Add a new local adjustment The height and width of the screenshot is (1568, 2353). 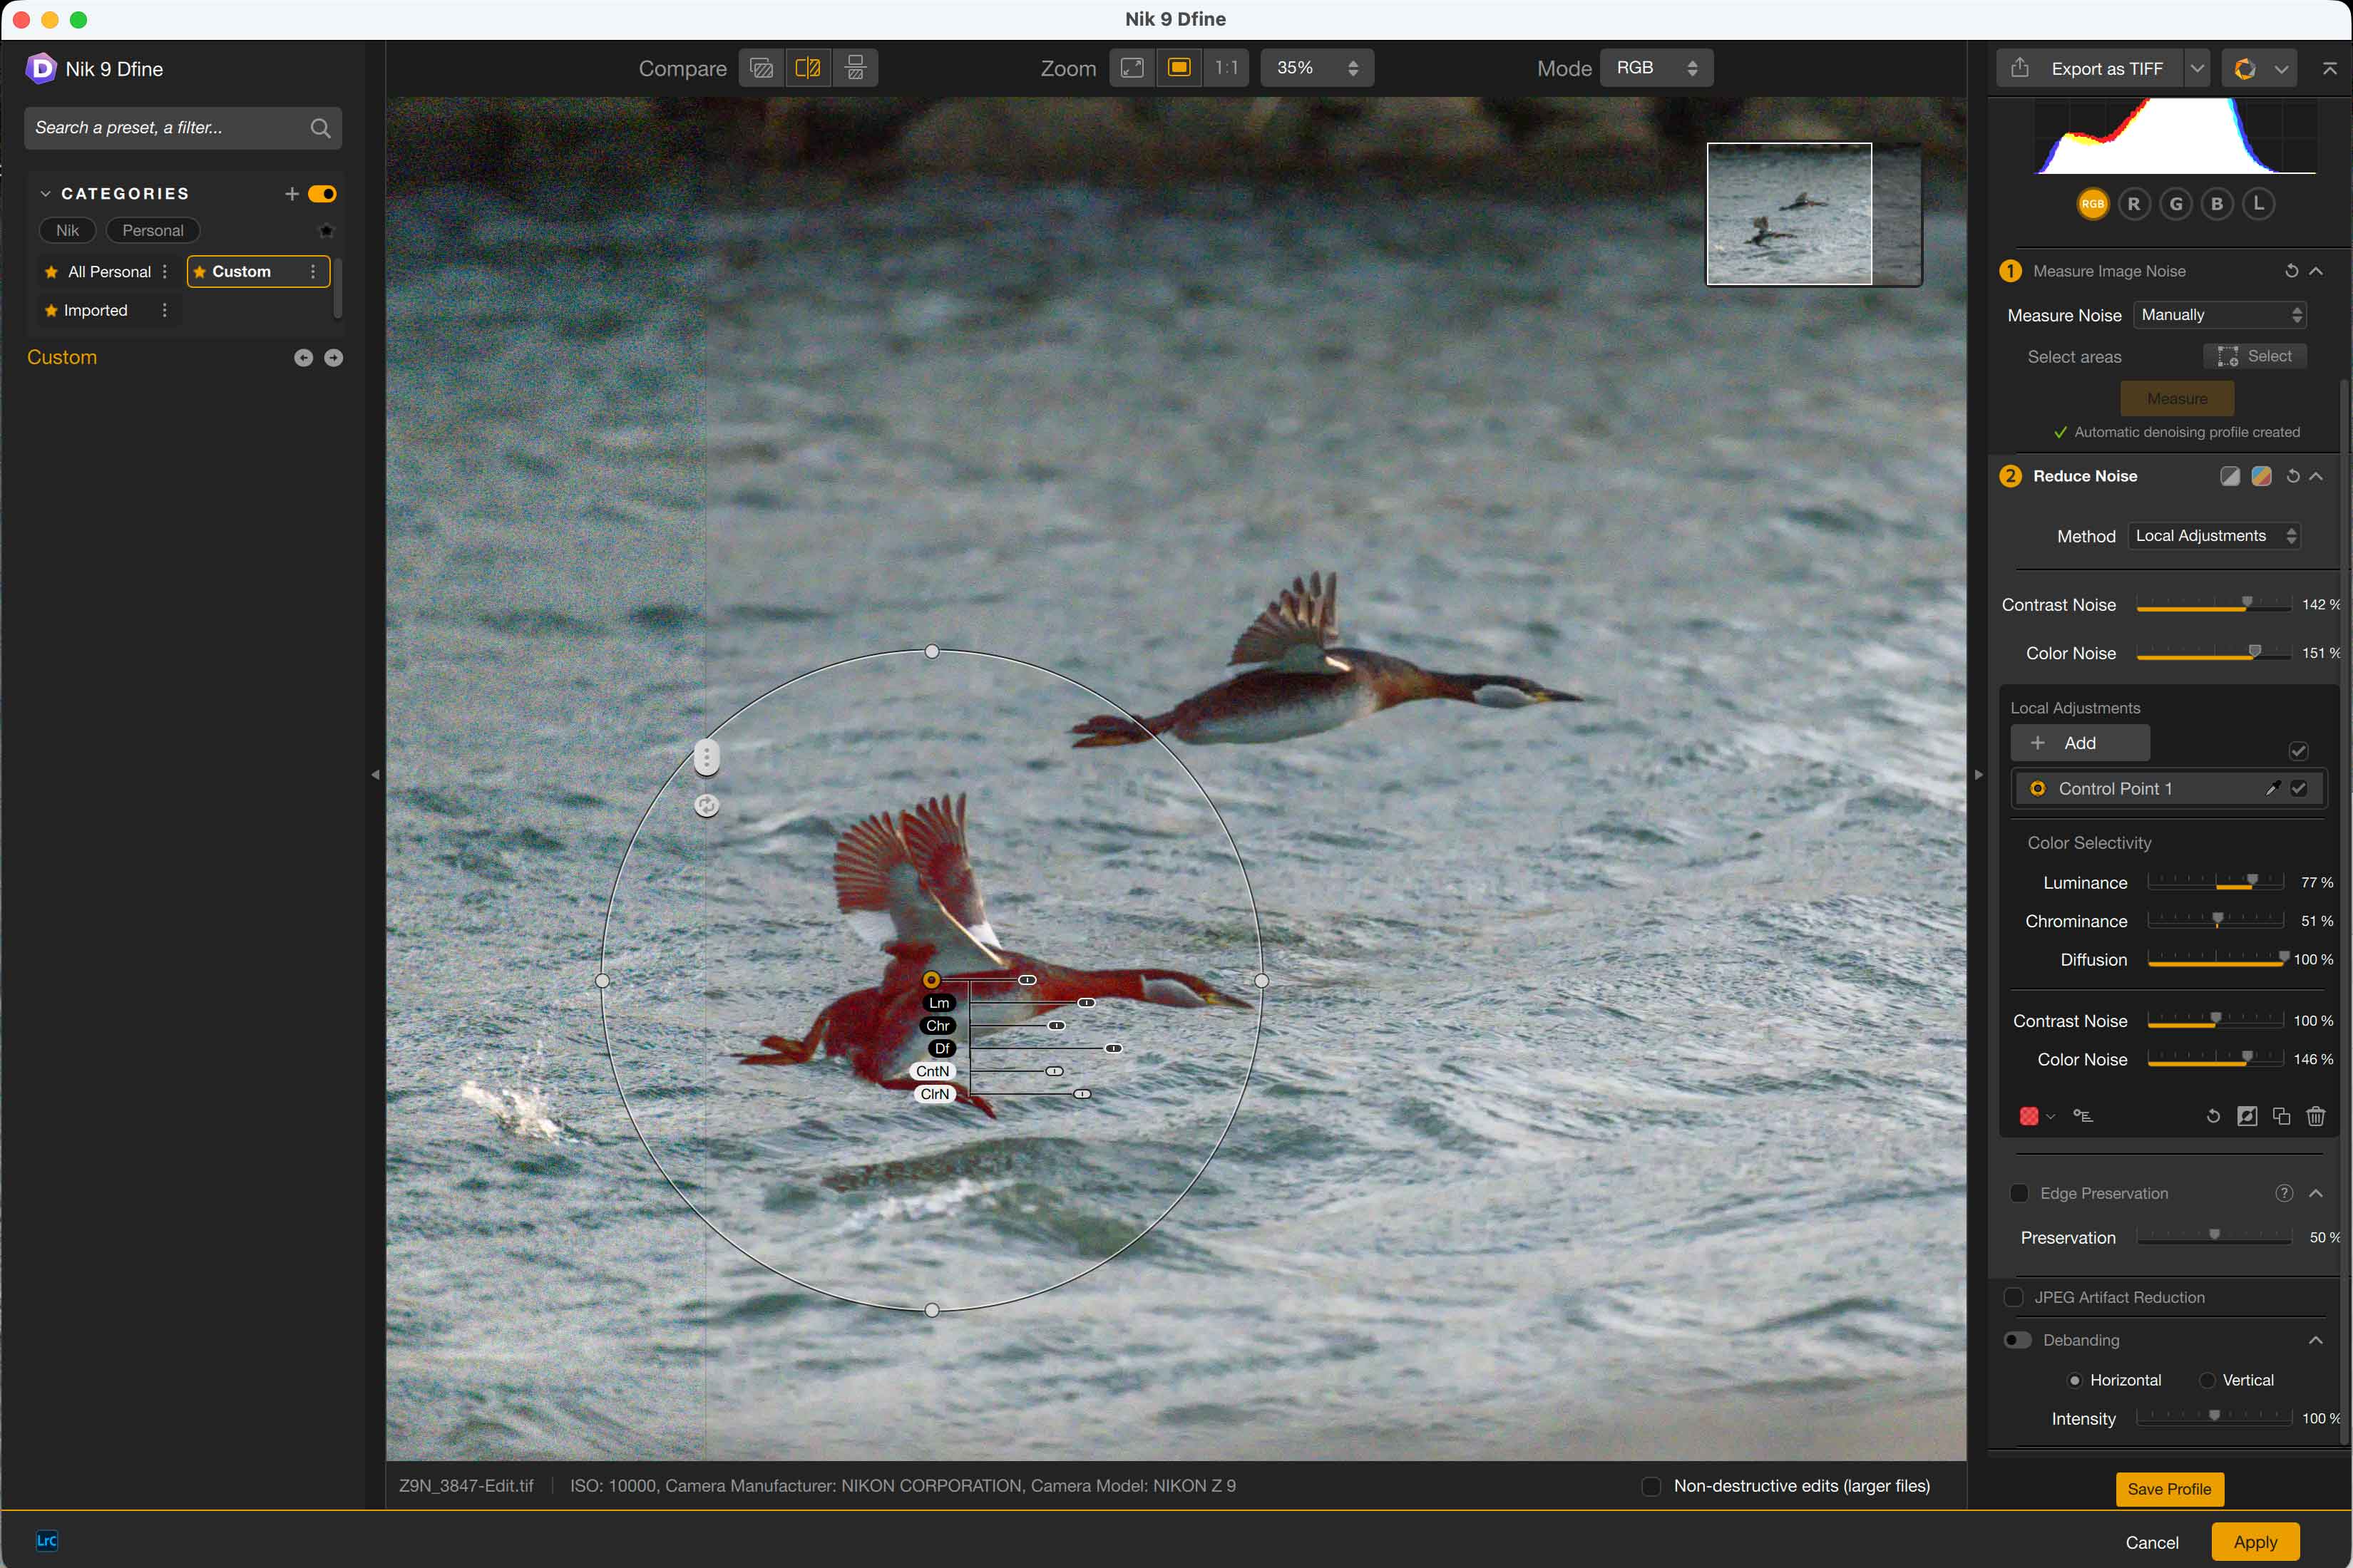tap(2079, 743)
